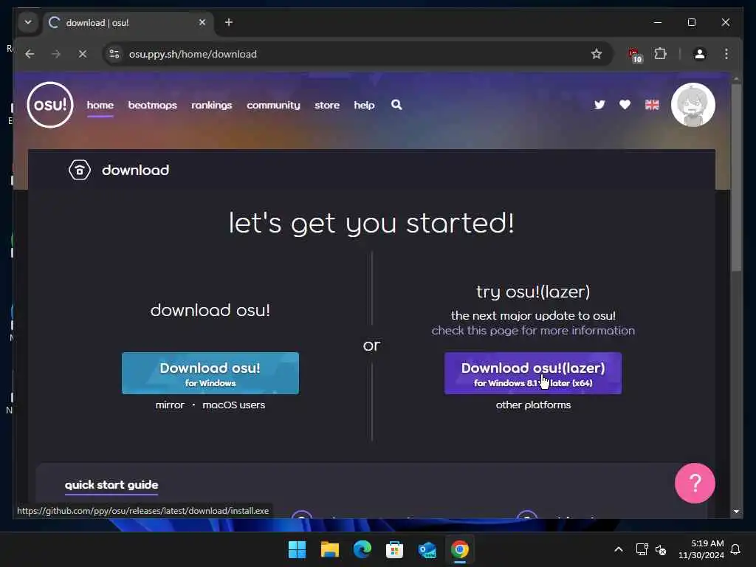The image size is (756, 567).
Task: Select the download | osu! tab
Action: tap(128, 23)
